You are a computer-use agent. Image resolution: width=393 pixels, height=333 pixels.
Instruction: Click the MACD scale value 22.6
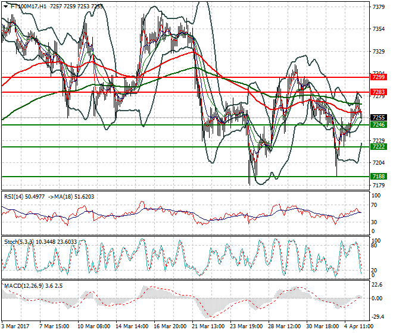tap(377, 285)
